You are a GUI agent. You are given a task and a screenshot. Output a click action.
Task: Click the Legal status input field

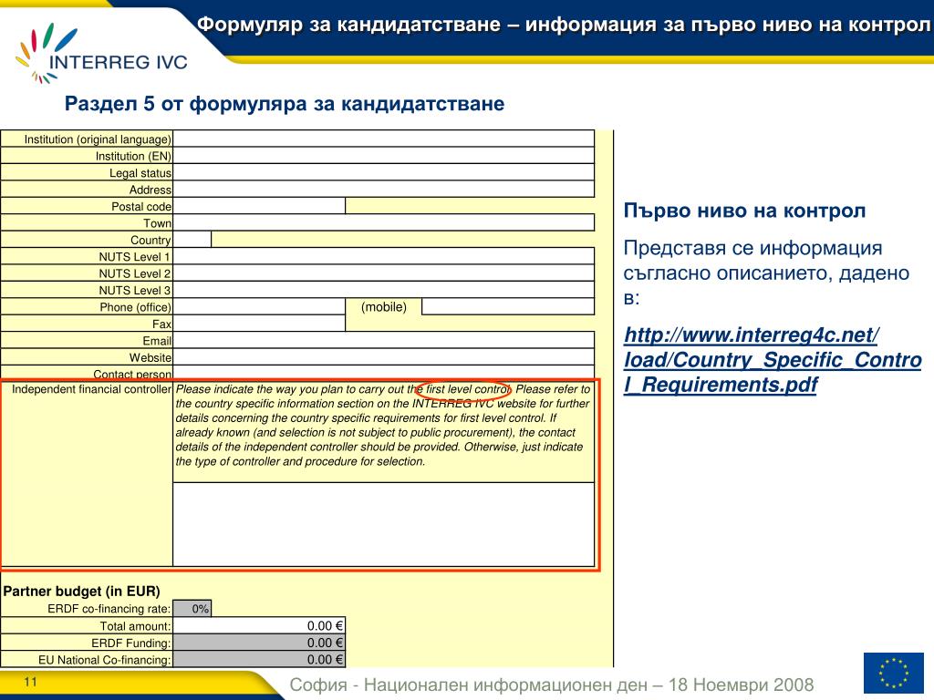coord(384,172)
